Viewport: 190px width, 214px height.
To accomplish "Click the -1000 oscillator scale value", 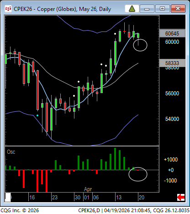I will pos(170,181).
